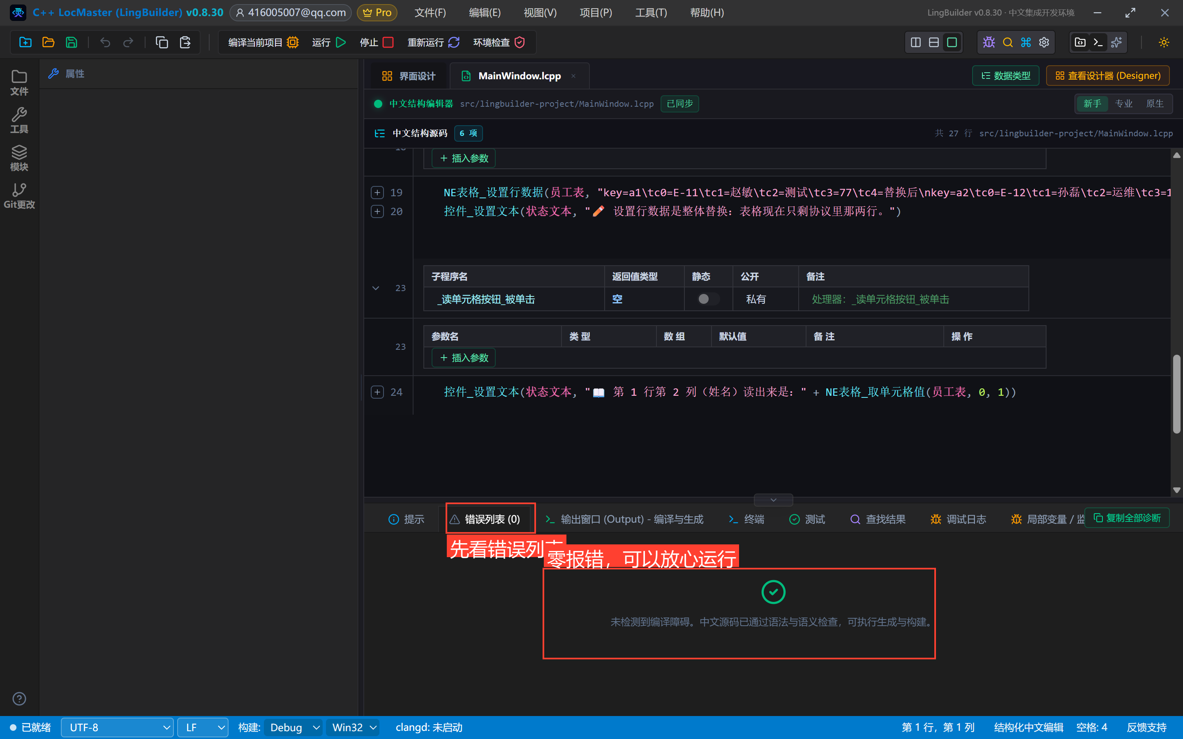
Task: Select the 原生 editor mode
Action: (1155, 103)
